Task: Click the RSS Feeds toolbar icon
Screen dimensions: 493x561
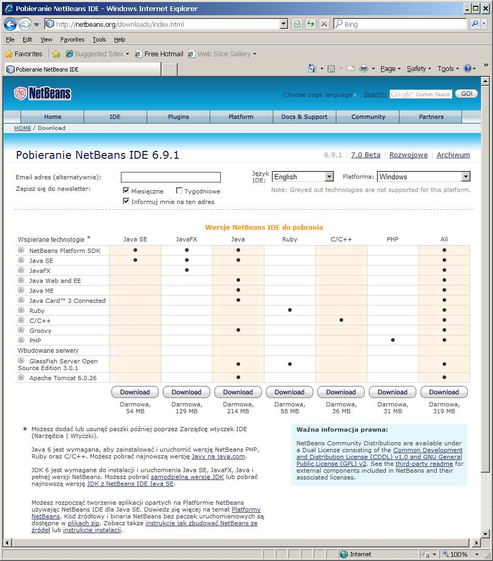Action: click(x=331, y=69)
